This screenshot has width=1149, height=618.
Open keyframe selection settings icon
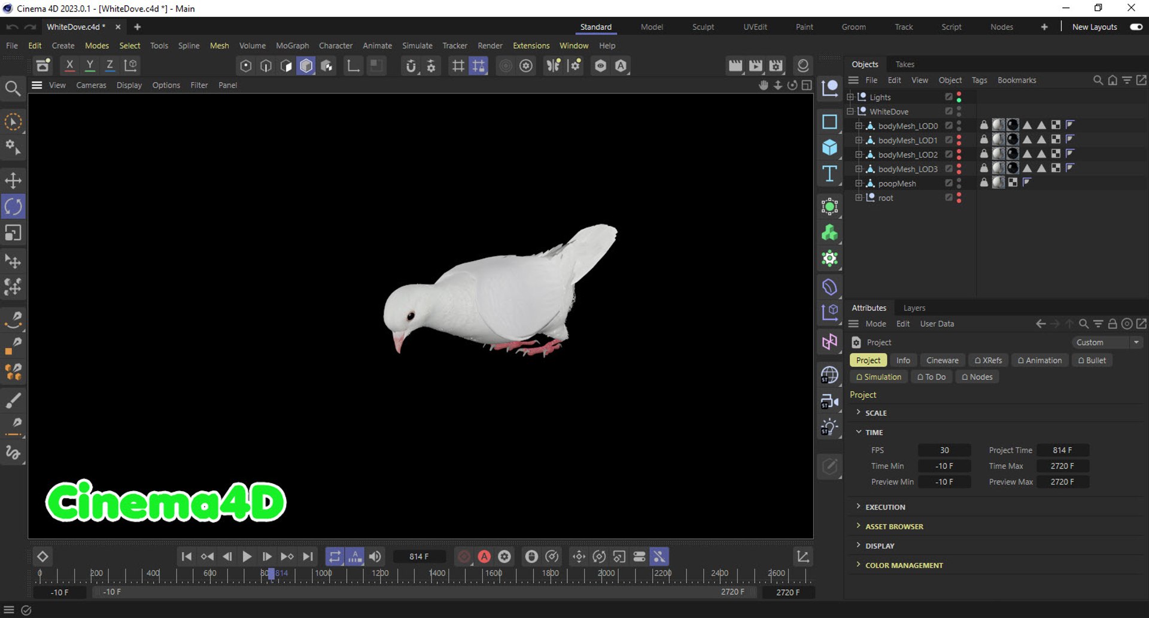pos(504,556)
